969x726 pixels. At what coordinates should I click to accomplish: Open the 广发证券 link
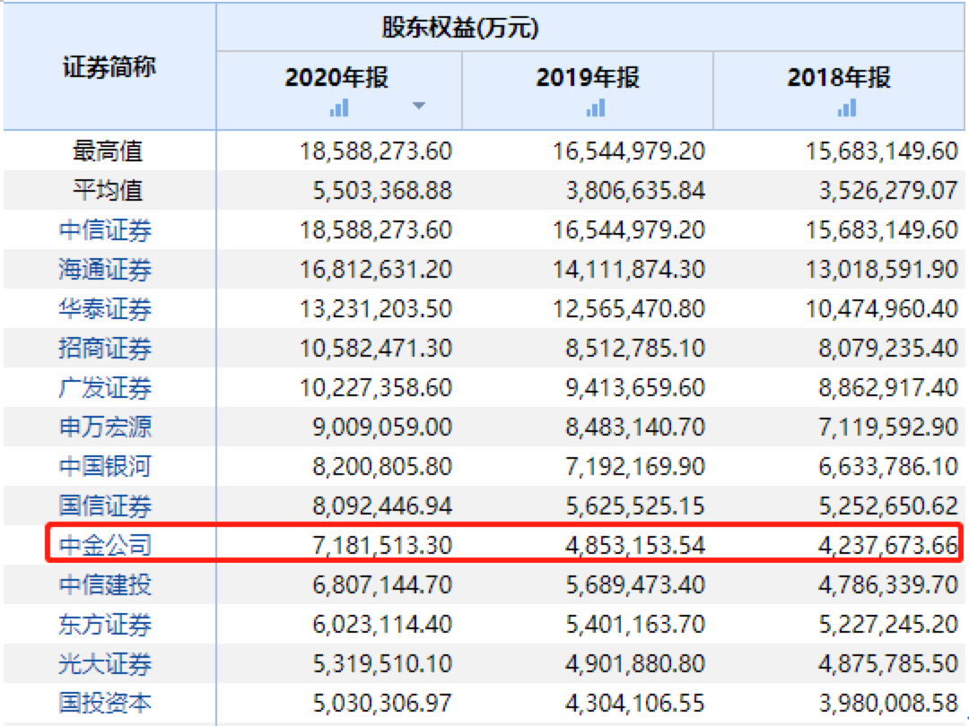(x=106, y=388)
